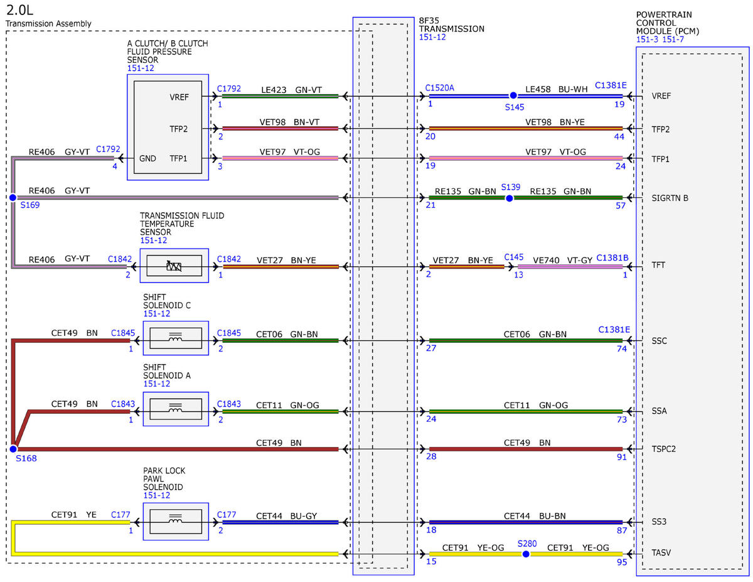Viewport: 753px width, 582px height.
Task: Click the TSPC2 pin label on the PCM
Action: pos(665,450)
